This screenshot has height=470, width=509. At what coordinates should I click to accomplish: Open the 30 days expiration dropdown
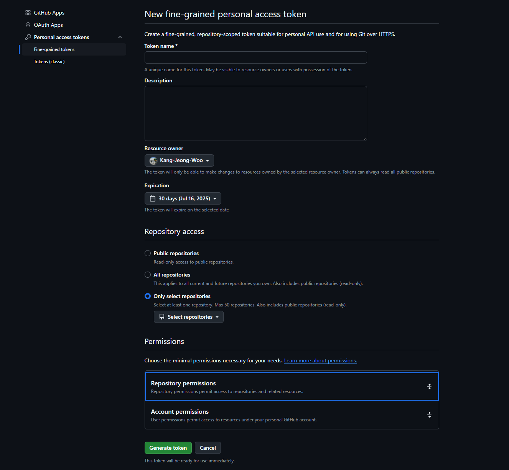click(183, 198)
